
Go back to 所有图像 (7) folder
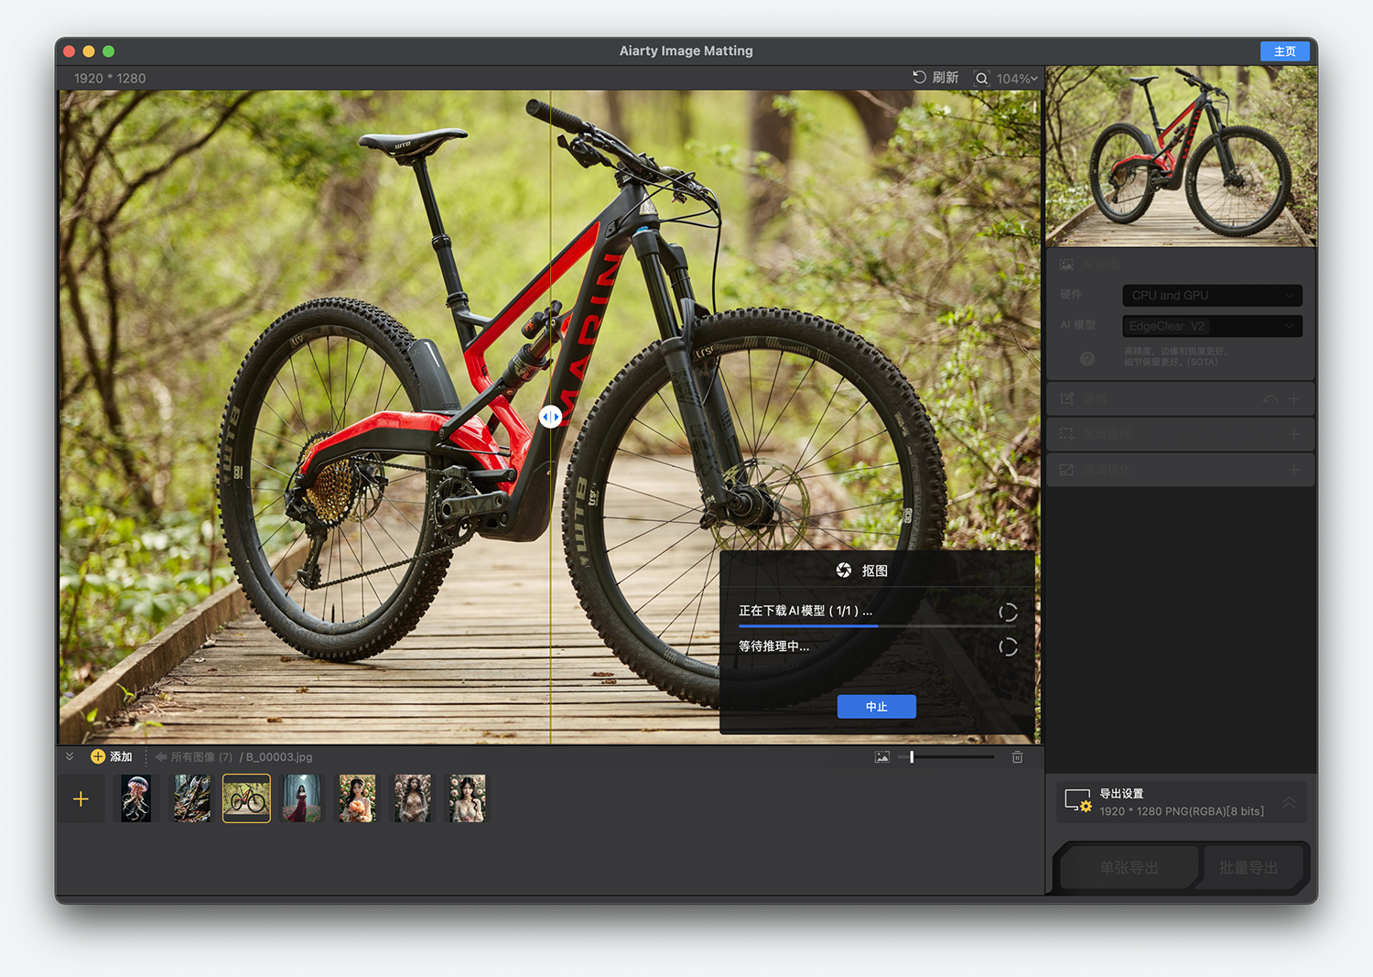(193, 757)
